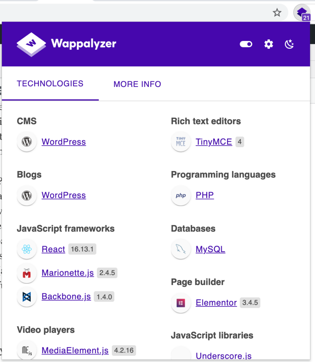This screenshot has width=315, height=362.
Task: Open the MediaElement.js link
Action: 75,350
